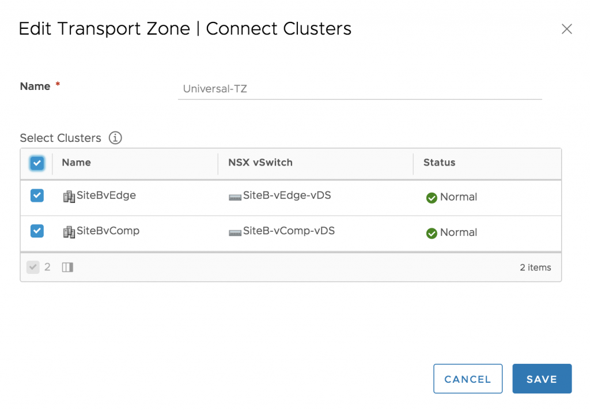Sort by the Name column header
Image resolution: width=590 pixels, height=410 pixels.
click(x=77, y=162)
